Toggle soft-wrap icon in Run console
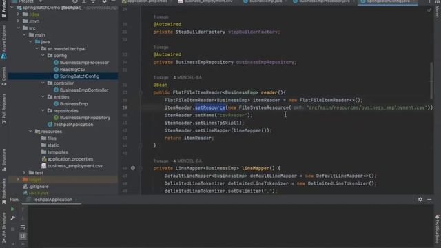The height and width of the screenshot is (248, 441). pyautogui.click(x=23, y=227)
